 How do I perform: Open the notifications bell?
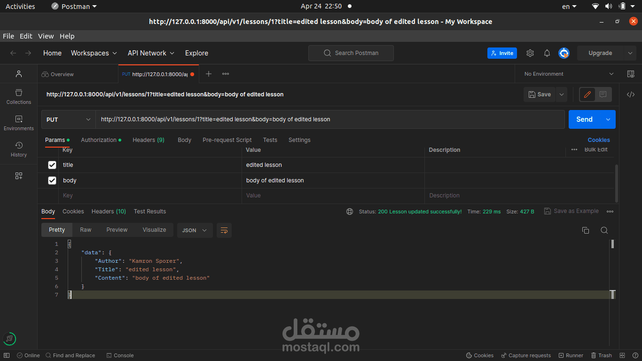click(x=547, y=53)
